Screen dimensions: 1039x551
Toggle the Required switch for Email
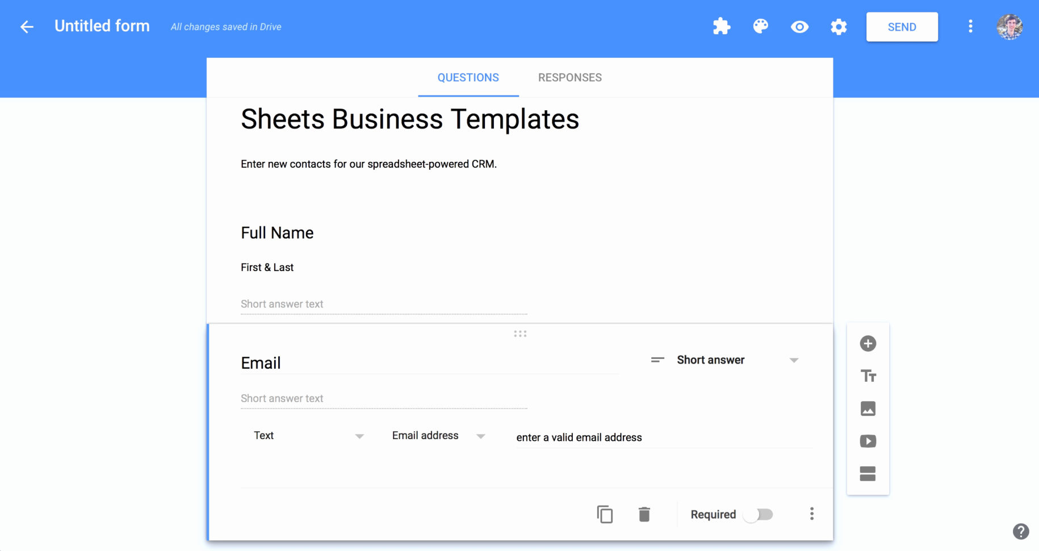point(759,514)
